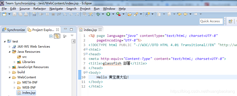
Task: Click the Terminate debug stop icon
Action: (x=53, y=14)
